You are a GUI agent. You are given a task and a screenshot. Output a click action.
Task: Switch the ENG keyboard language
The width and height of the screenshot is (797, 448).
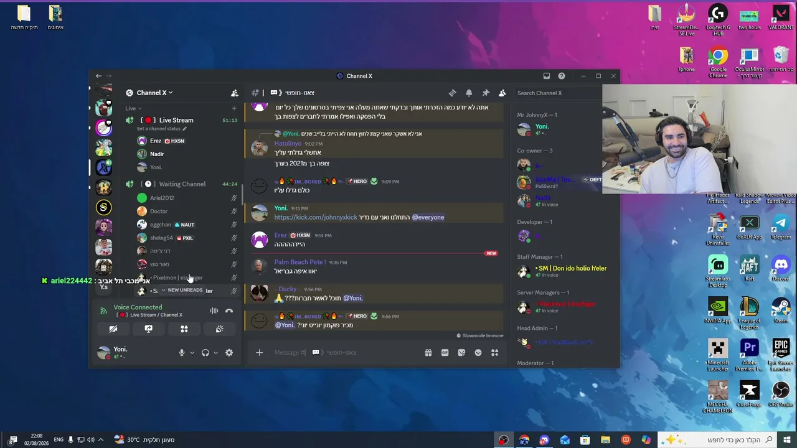59,440
